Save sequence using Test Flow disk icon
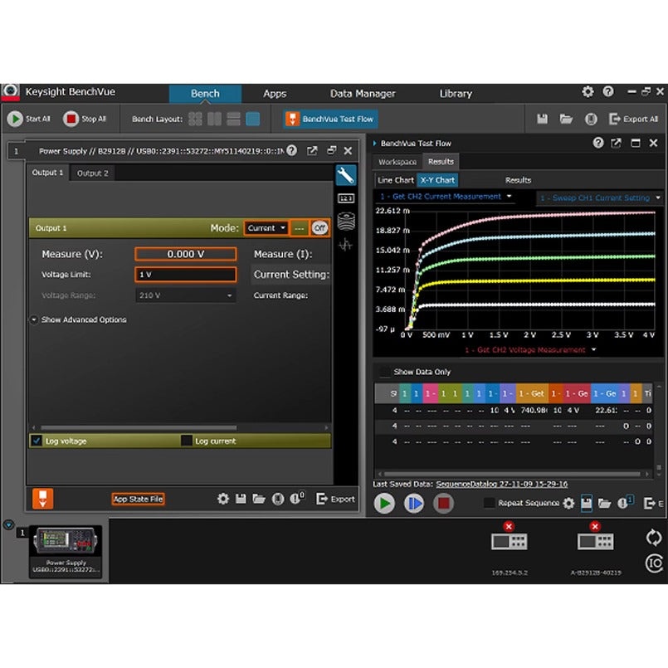 pos(586,503)
